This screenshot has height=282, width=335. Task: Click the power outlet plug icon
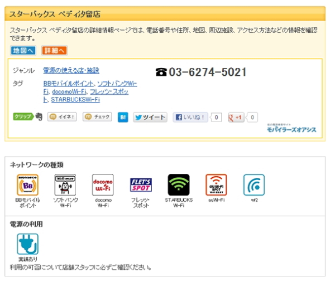pyautogui.click(x=27, y=244)
